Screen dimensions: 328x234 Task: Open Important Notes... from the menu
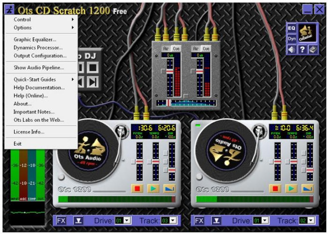click(x=41, y=112)
